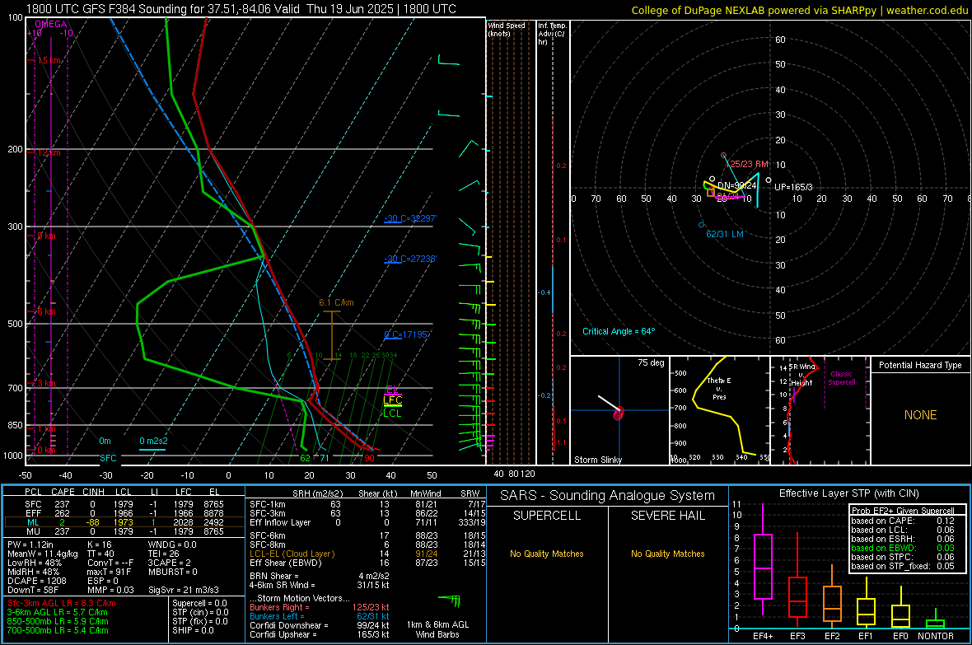Click the yellow LFC marker label on the skew-T

click(x=392, y=400)
